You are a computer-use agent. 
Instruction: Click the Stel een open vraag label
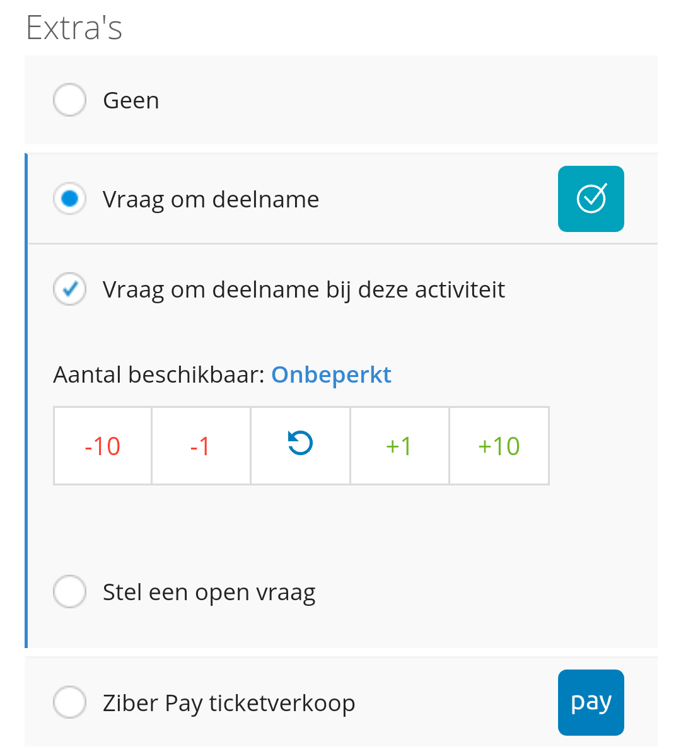[x=209, y=593]
